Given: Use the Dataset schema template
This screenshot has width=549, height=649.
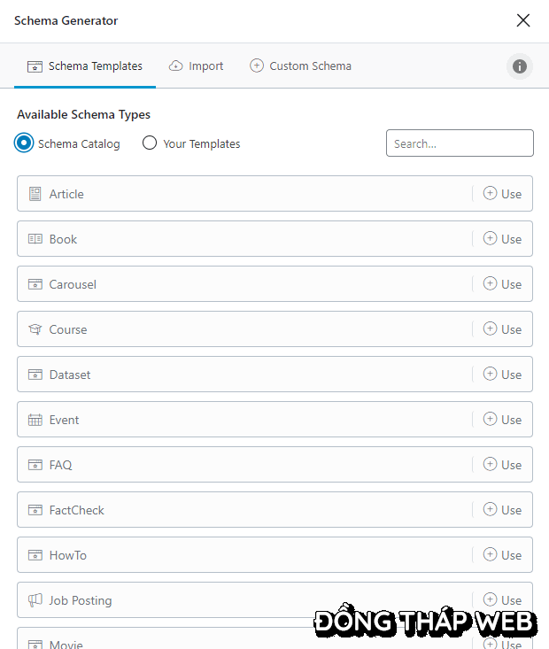Looking at the screenshot, I should click(502, 375).
